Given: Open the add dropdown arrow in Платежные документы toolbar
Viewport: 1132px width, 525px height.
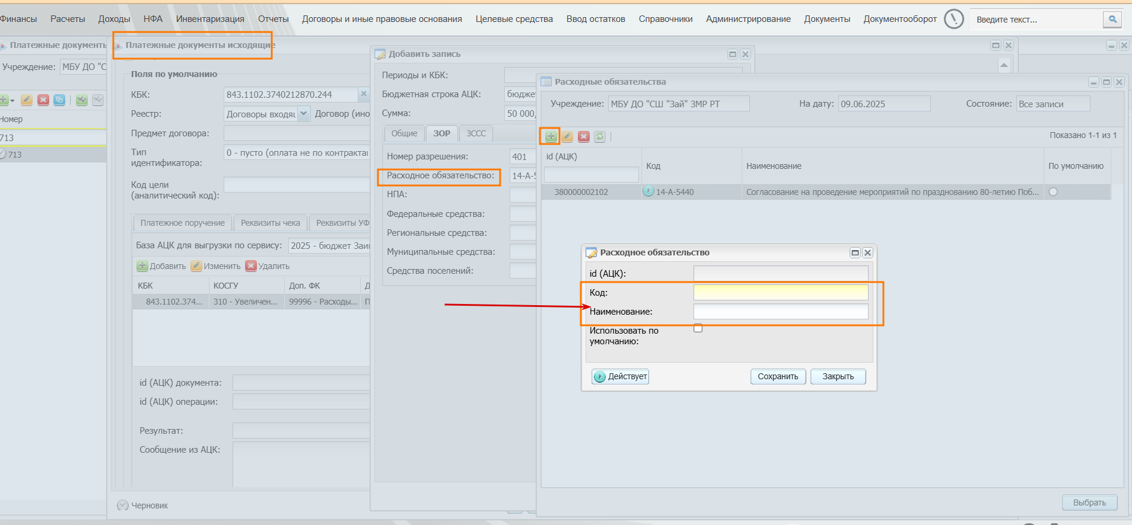Looking at the screenshot, I should click(x=12, y=100).
